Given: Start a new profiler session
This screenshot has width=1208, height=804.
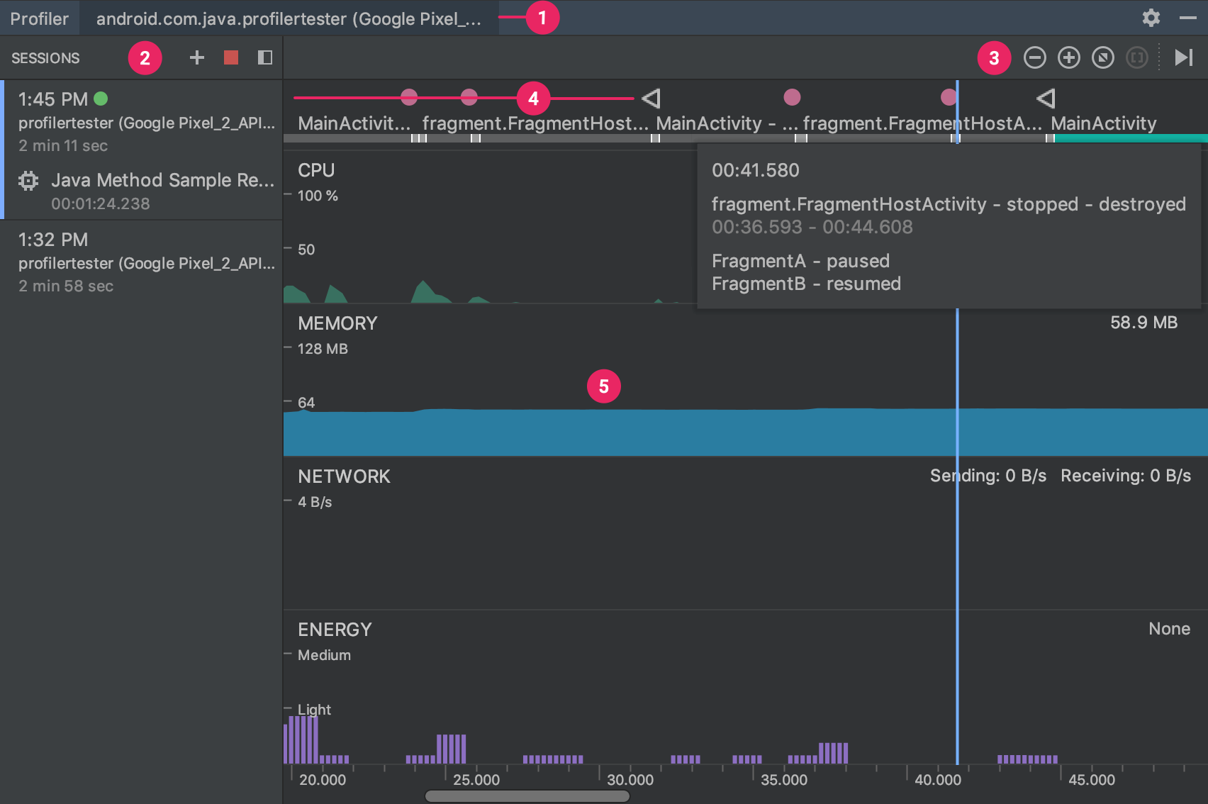Looking at the screenshot, I should pos(196,57).
